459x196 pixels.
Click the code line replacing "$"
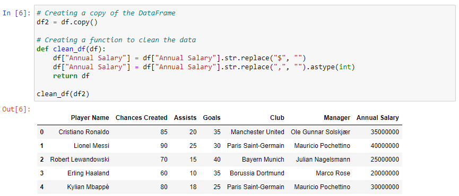[x=179, y=58]
